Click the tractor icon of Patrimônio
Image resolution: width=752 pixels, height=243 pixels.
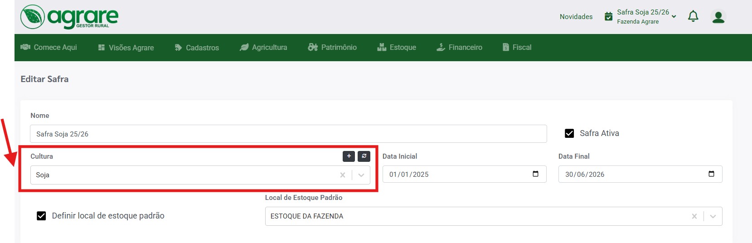point(313,47)
